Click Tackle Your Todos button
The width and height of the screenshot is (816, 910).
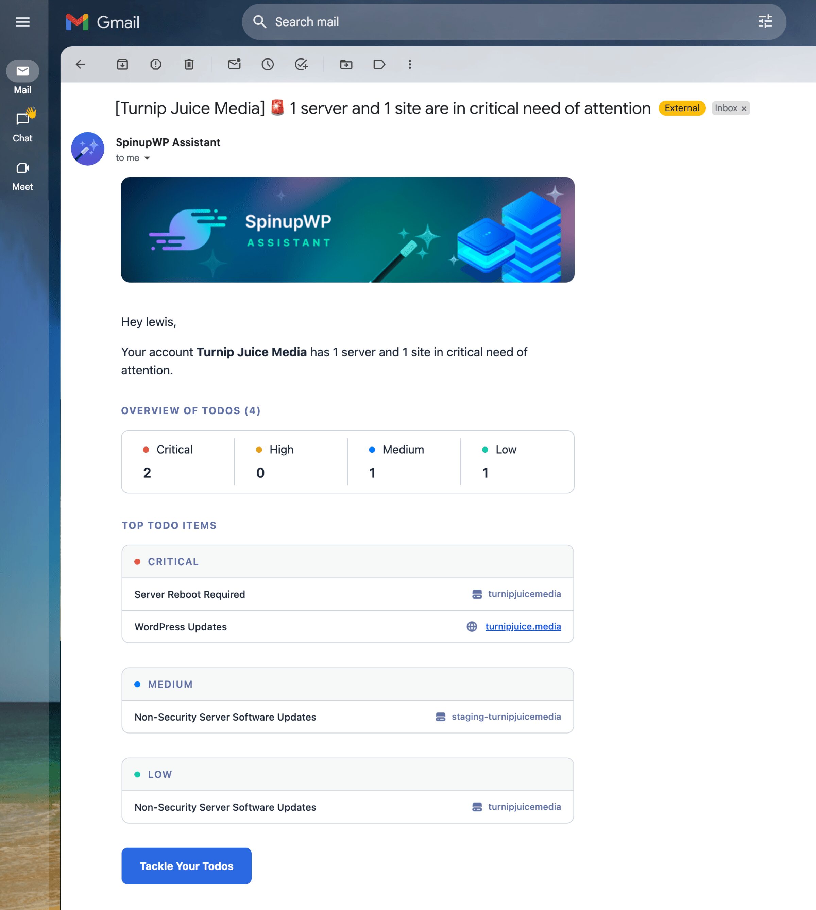pos(187,866)
